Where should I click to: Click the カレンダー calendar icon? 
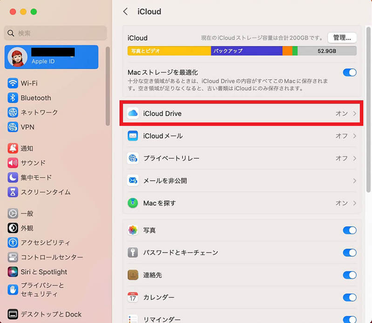coord(133,297)
